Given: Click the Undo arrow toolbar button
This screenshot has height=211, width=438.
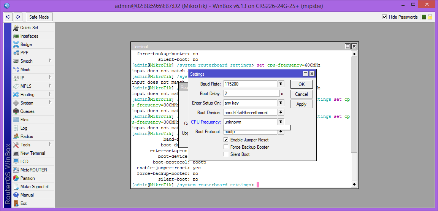Looking at the screenshot, I should click(8, 17).
